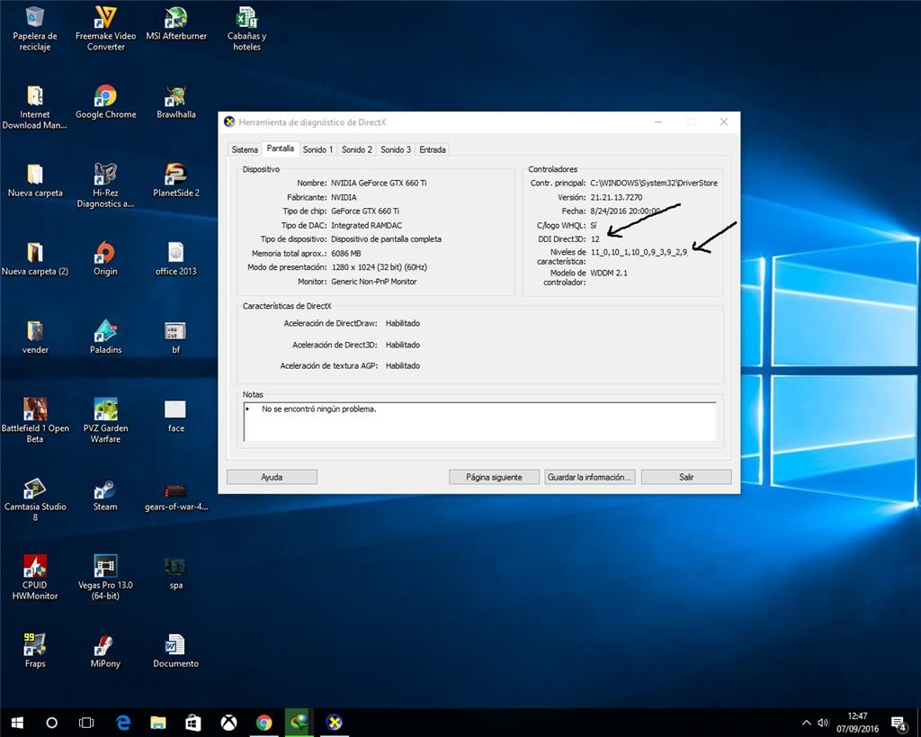Click the driver version 21.21.13.7270 text
Viewport: 921px width, 737px height.
[616, 197]
